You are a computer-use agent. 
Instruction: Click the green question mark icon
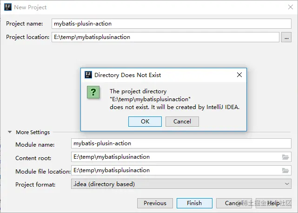tap(93, 92)
